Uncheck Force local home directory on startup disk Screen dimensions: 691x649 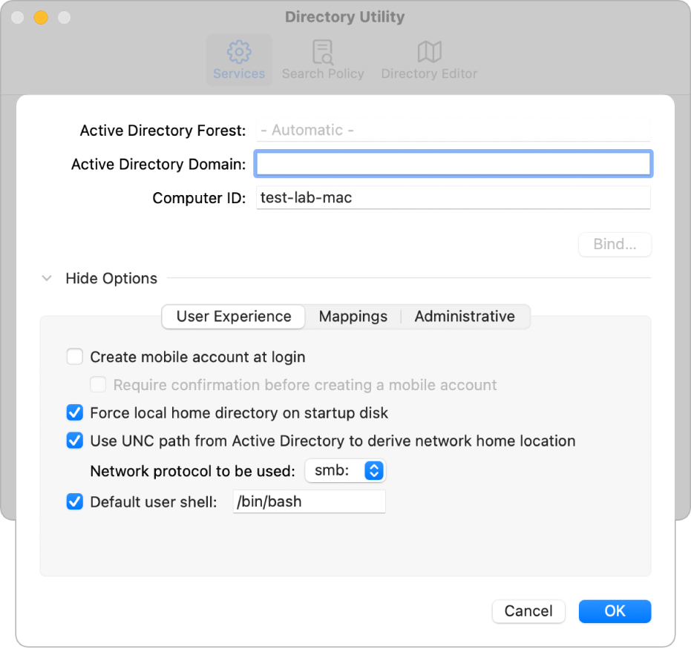75,412
